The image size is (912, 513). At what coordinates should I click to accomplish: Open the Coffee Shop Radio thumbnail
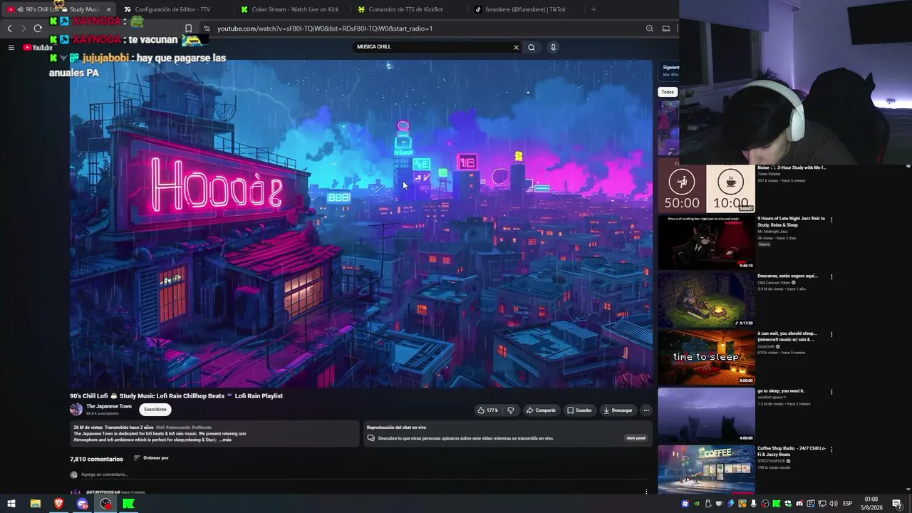[706, 469]
